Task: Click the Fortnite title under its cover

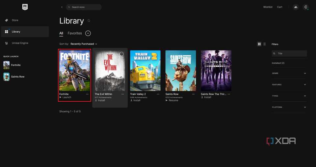Action: click(x=64, y=94)
